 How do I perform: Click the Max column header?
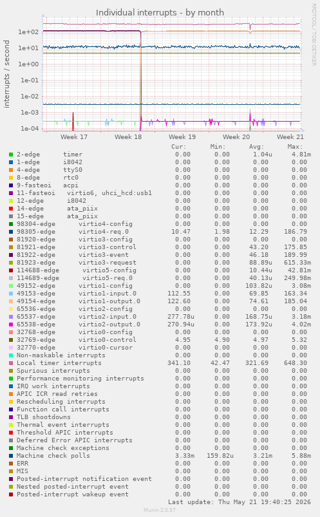[x=295, y=147]
